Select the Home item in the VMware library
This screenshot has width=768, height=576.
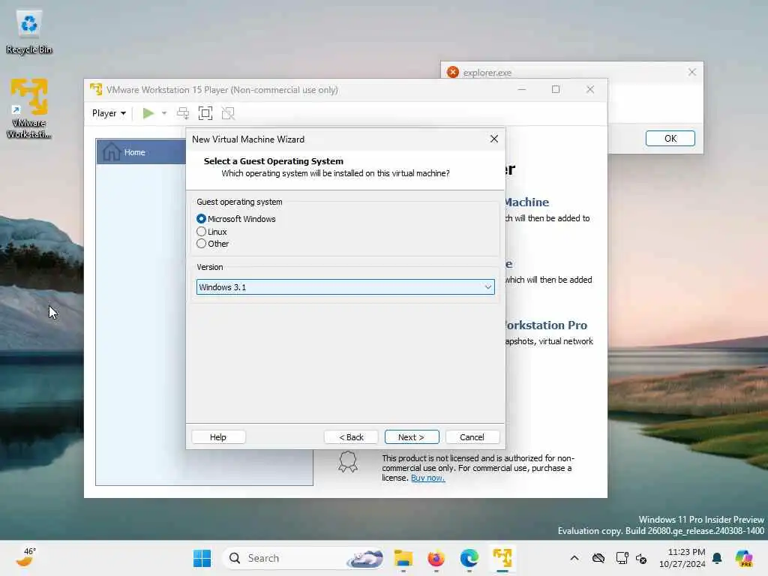(141, 151)
